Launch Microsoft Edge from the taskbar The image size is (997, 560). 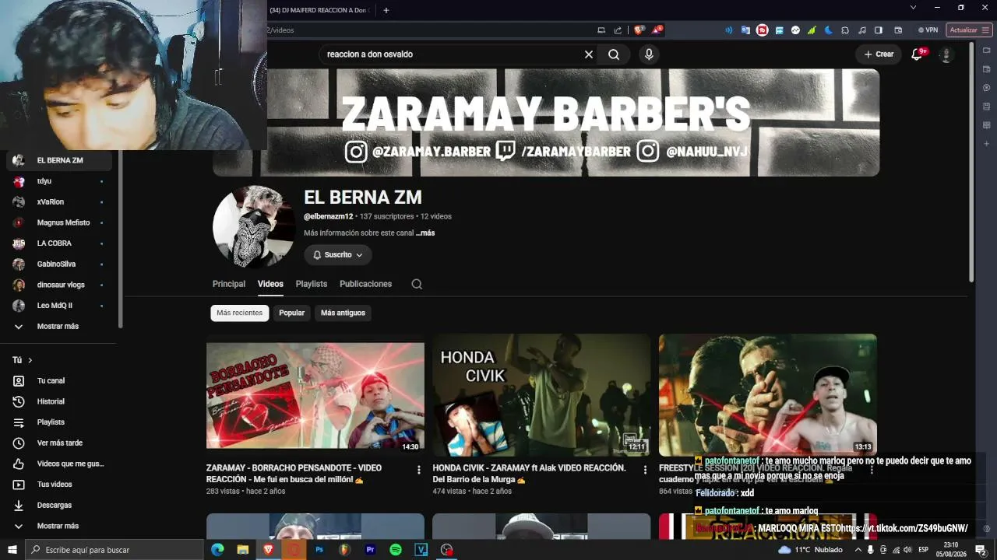tap(217, 550)
